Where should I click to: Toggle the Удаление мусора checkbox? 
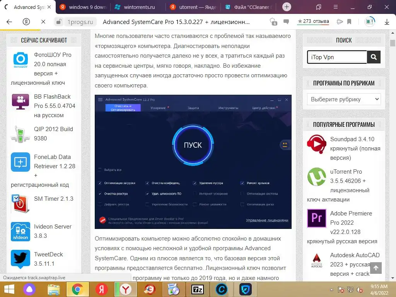pos(195,183)
